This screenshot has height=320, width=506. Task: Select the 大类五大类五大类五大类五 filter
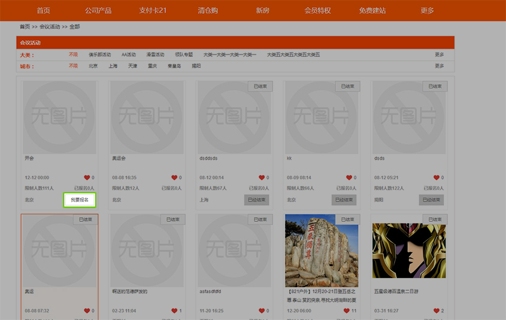click(293, 54)
